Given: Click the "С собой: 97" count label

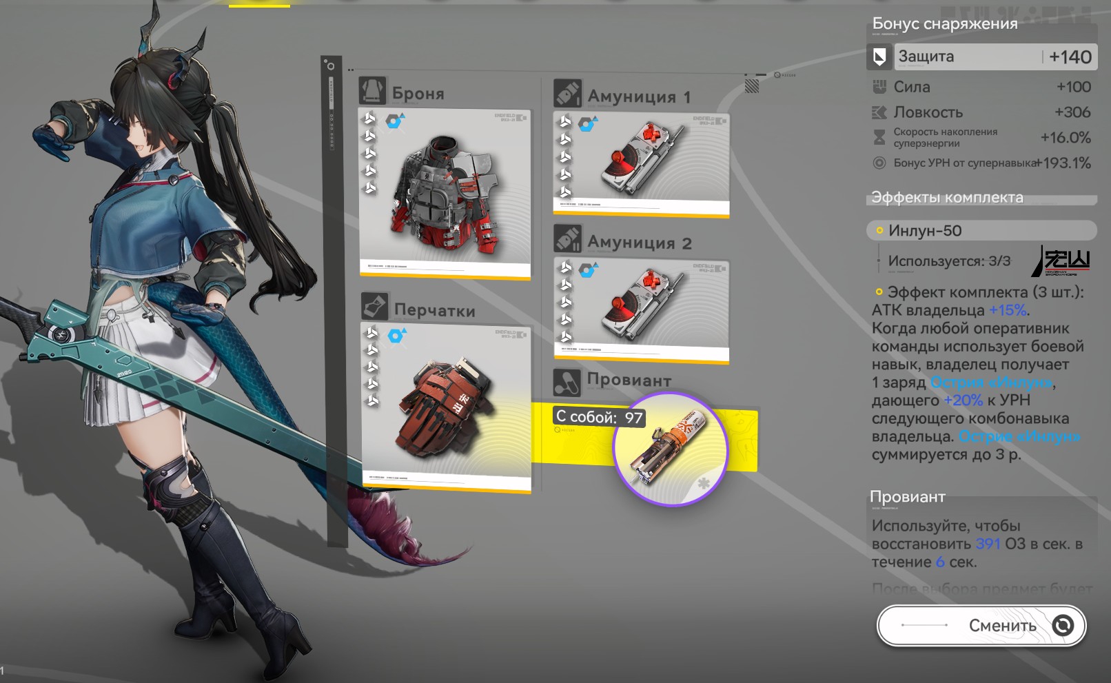Looking at the screenshot, I should (x=599, y=417).
